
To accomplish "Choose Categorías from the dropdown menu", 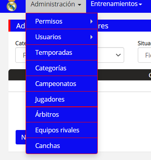I will [x=62, y=68].
